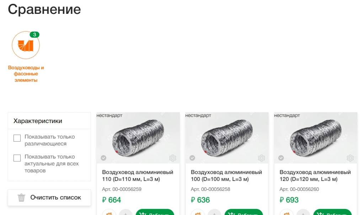
Task: Open the Воздуховоды и фасонные элементы category icon
Action: (x=26, y=45)
